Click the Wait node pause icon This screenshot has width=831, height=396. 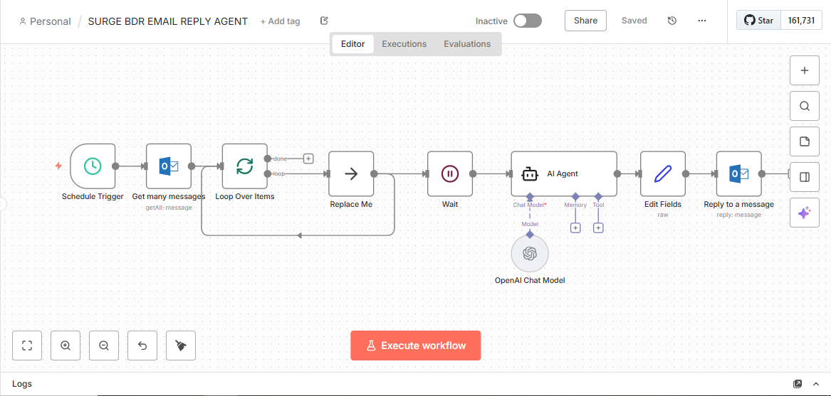[449, 173]
